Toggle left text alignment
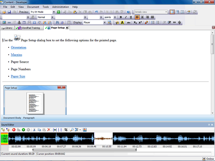This screenshot has height=161, width=215. [x=137, y=17]
